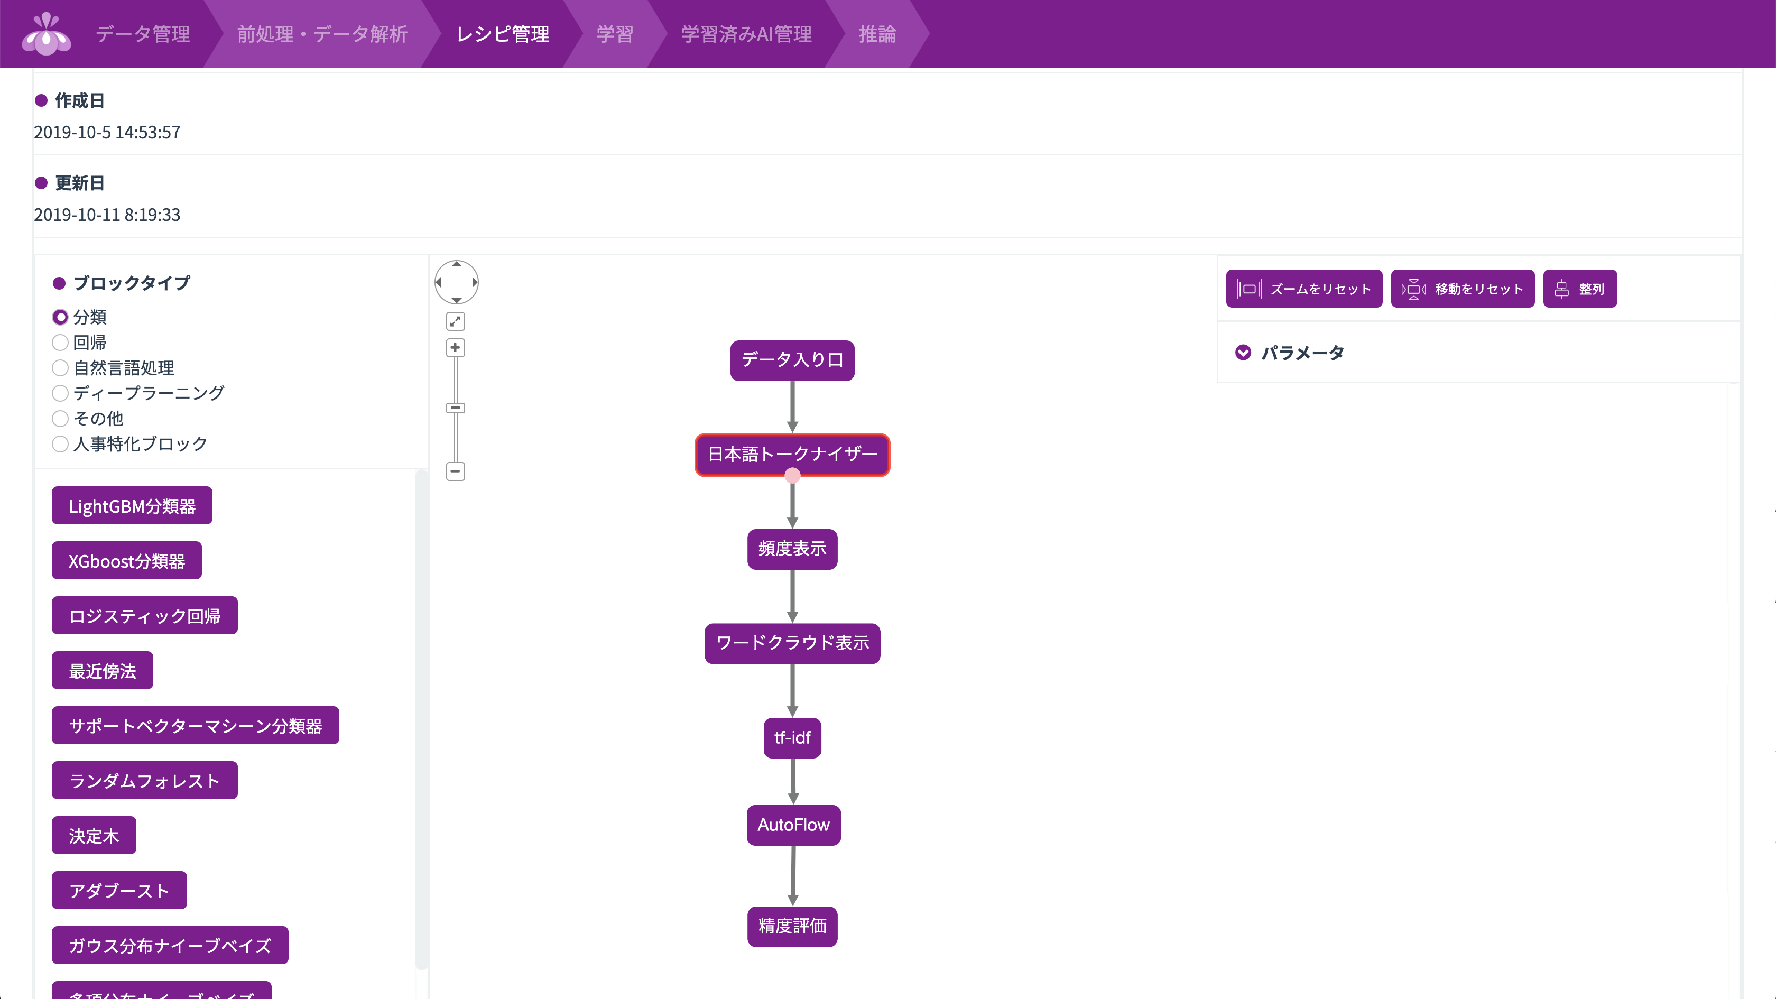The image size is (1776, 999).
Task: Select the 回帰 radio button
Action: point(61,343)
